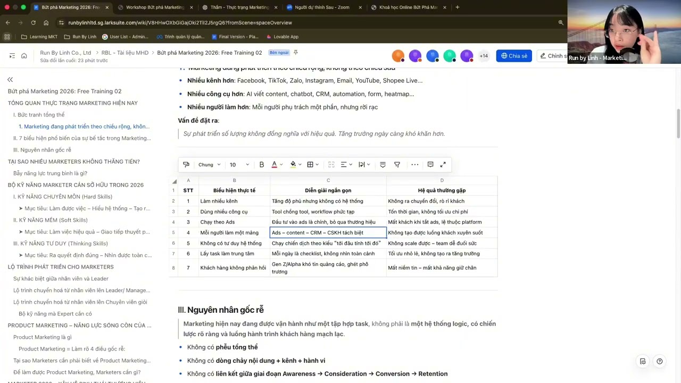Viewport: 681px width, 383px height.
Task: Open a new browser tab
Action: (x=458, y=7)
